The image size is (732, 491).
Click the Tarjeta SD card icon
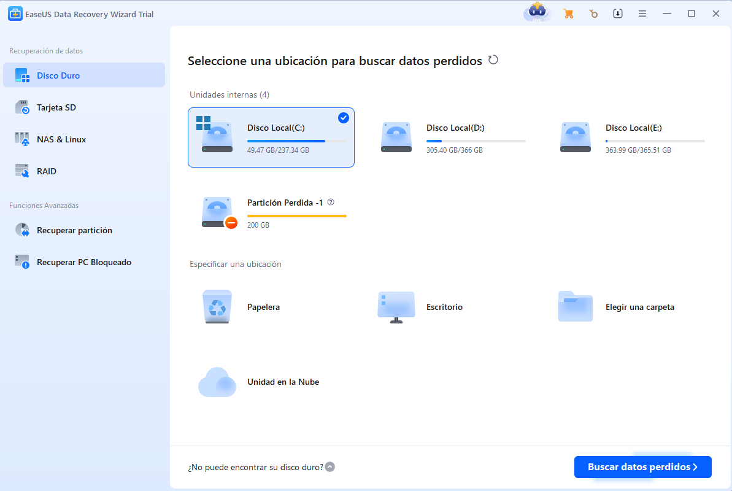click(22, 107)
